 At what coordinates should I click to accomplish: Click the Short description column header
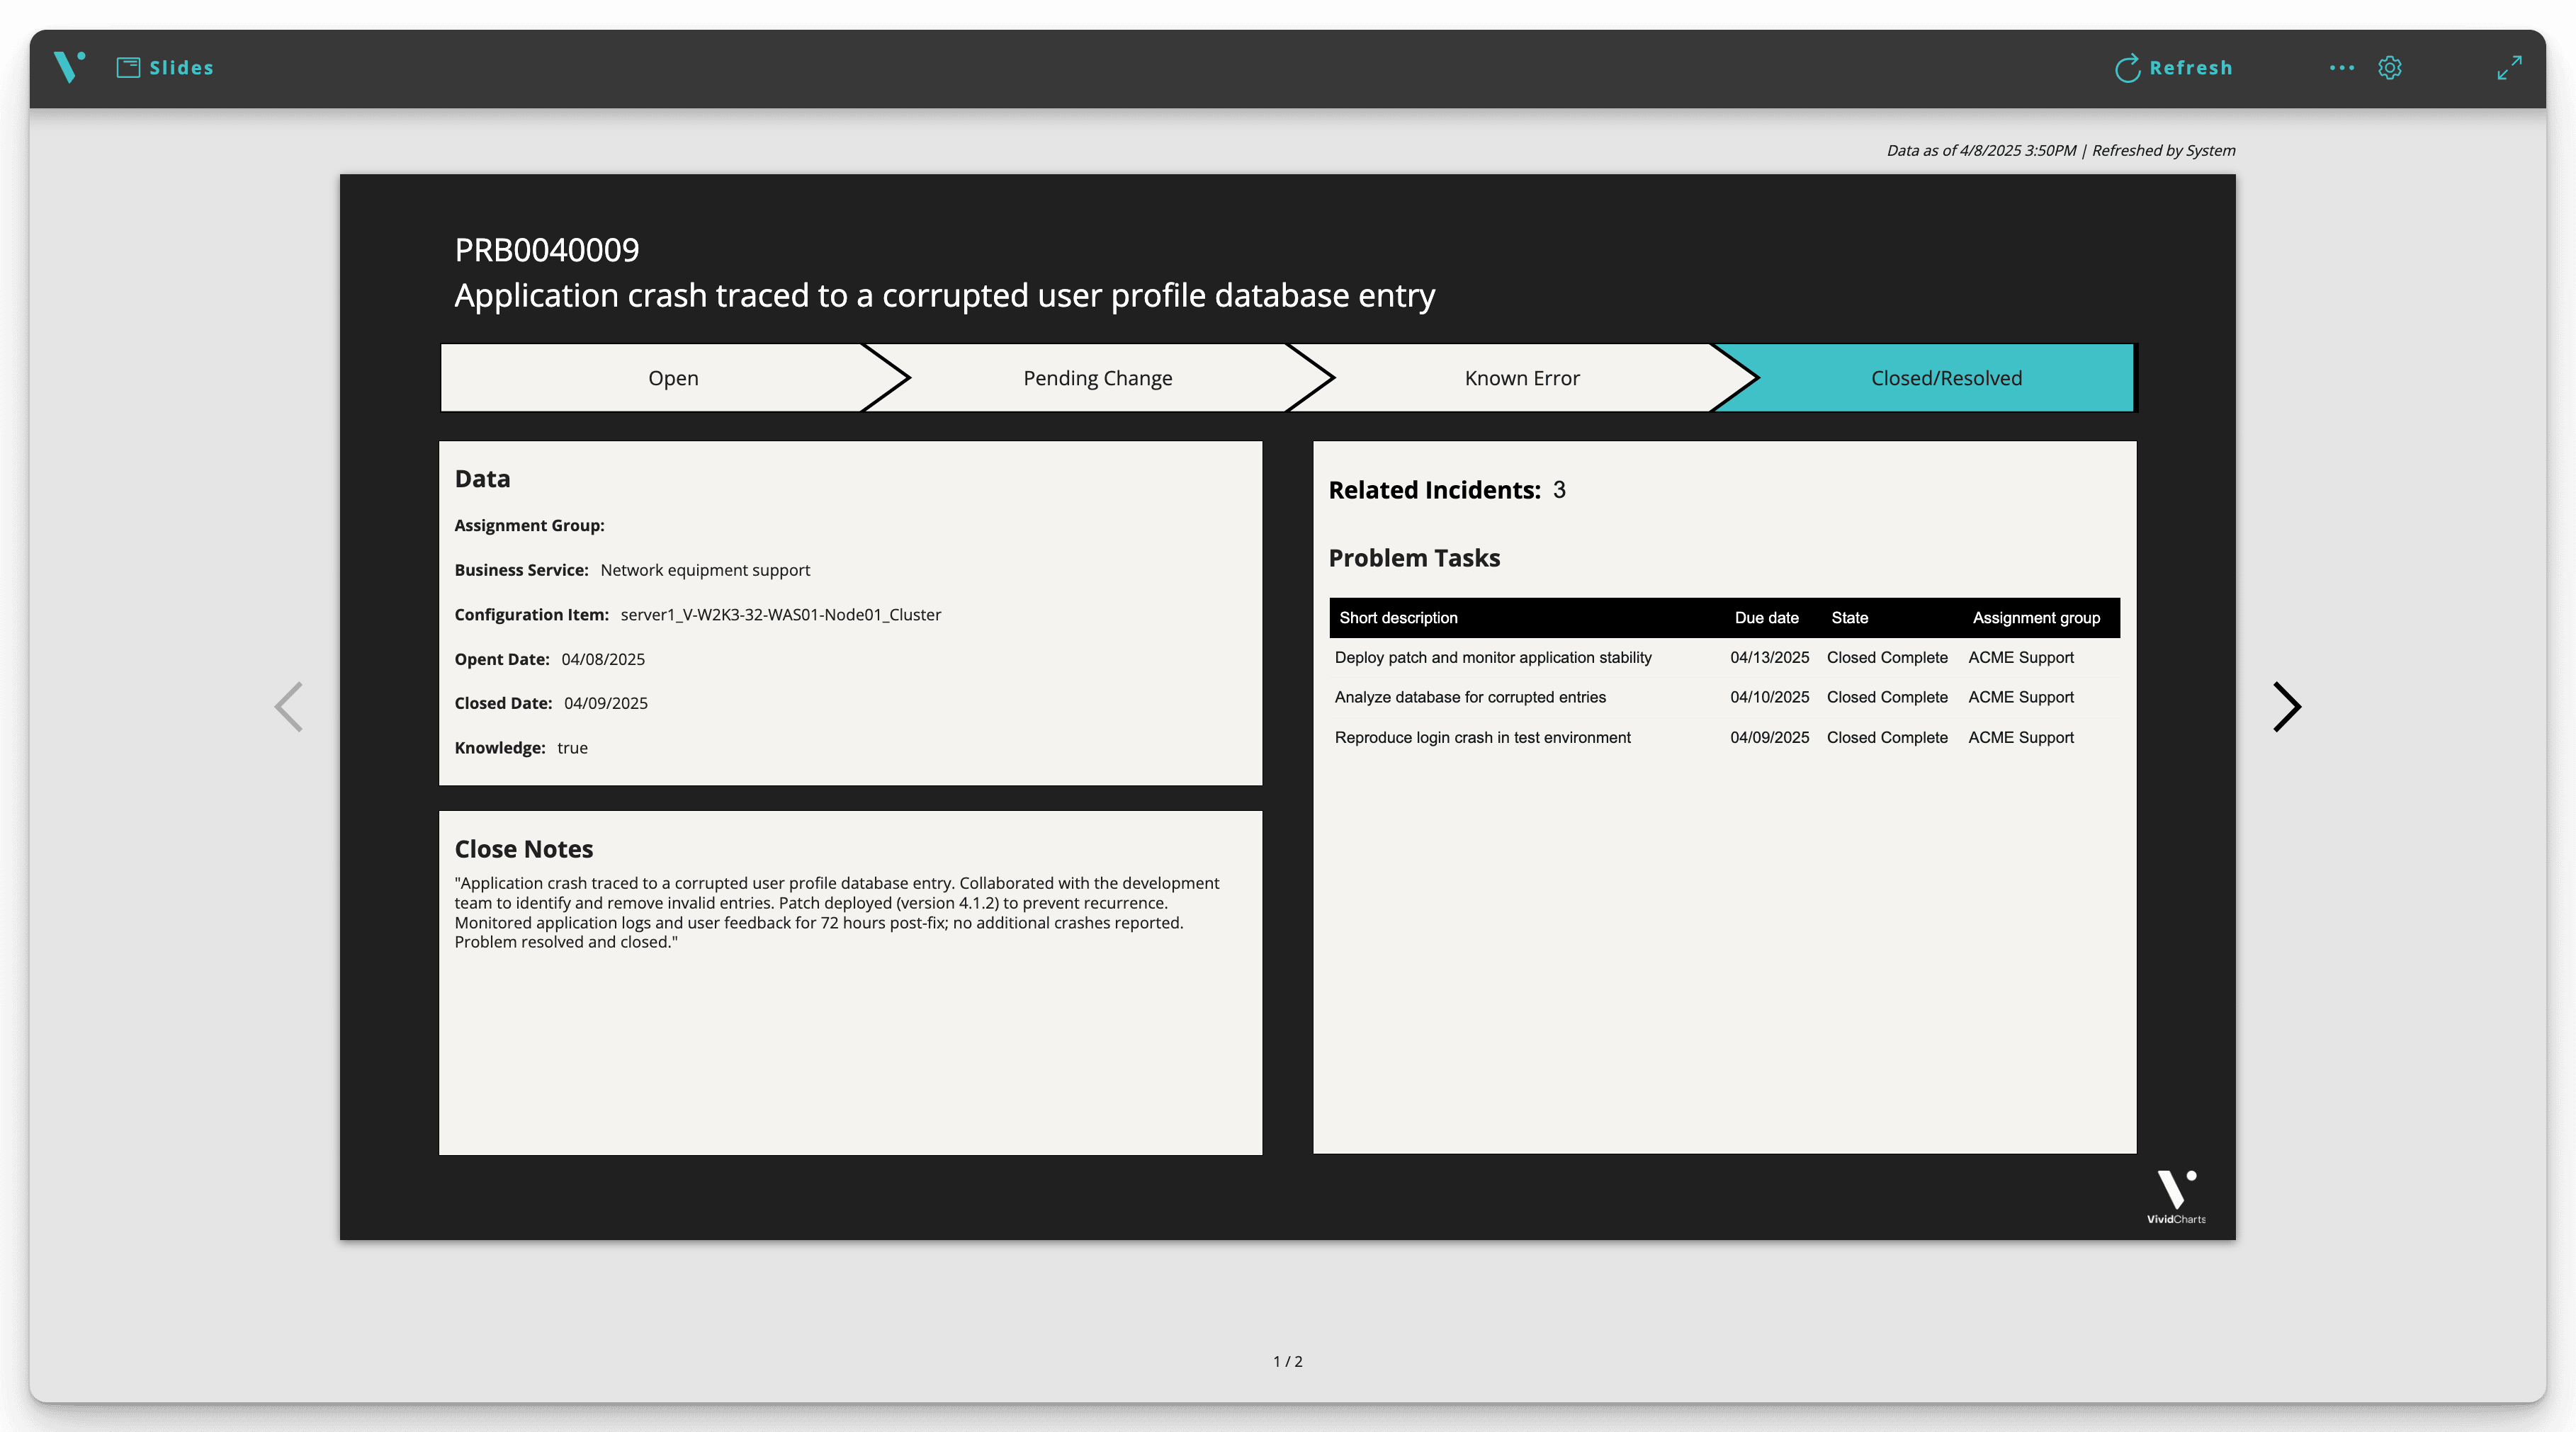[x=1398, y=618]
